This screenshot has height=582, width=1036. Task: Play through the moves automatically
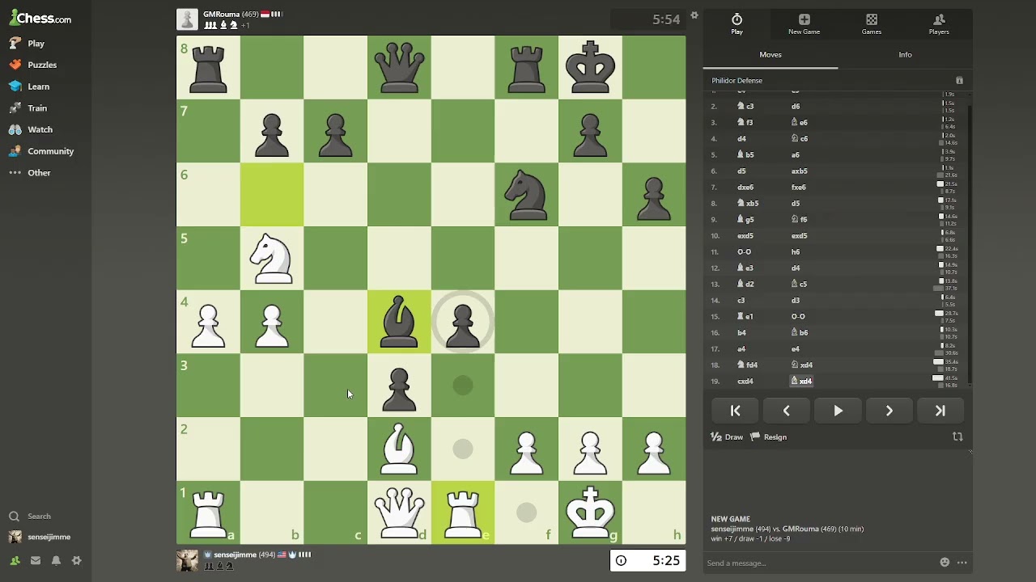[x=838, y=411]
